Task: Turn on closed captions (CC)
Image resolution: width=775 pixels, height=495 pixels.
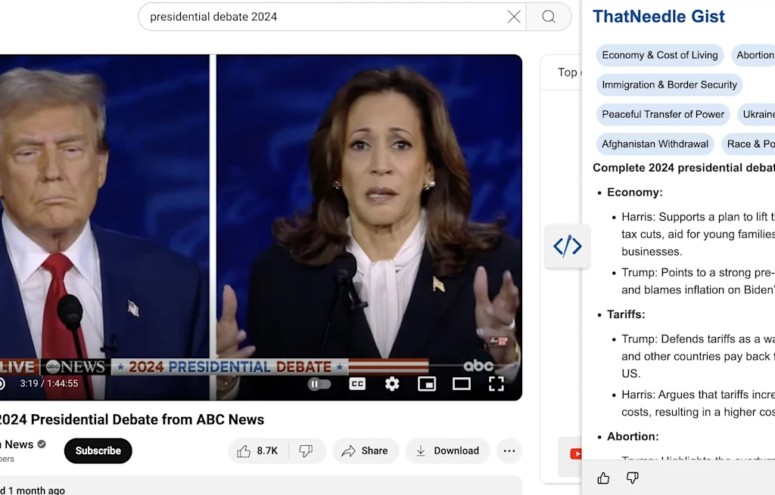Action: tap(357, 384)
